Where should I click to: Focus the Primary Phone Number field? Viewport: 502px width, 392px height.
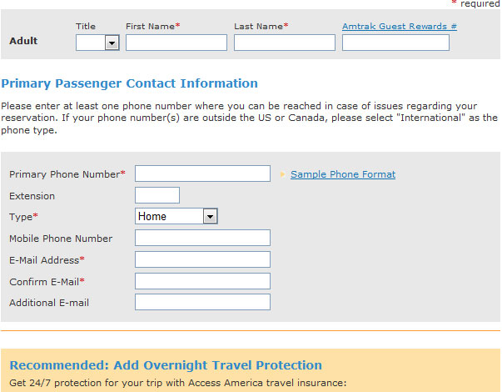(x=202, y=173)
